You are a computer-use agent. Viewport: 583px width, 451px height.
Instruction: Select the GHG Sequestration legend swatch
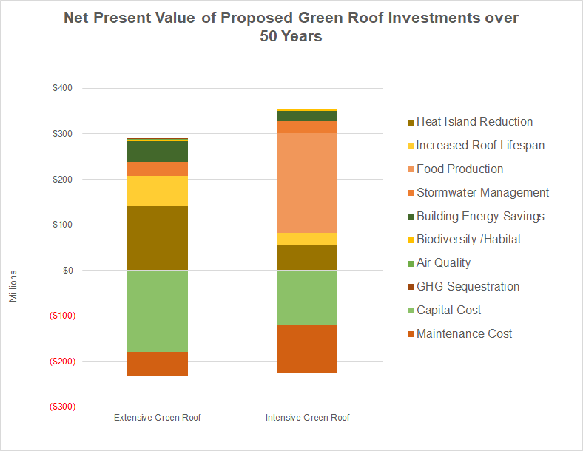coord(411,287)
